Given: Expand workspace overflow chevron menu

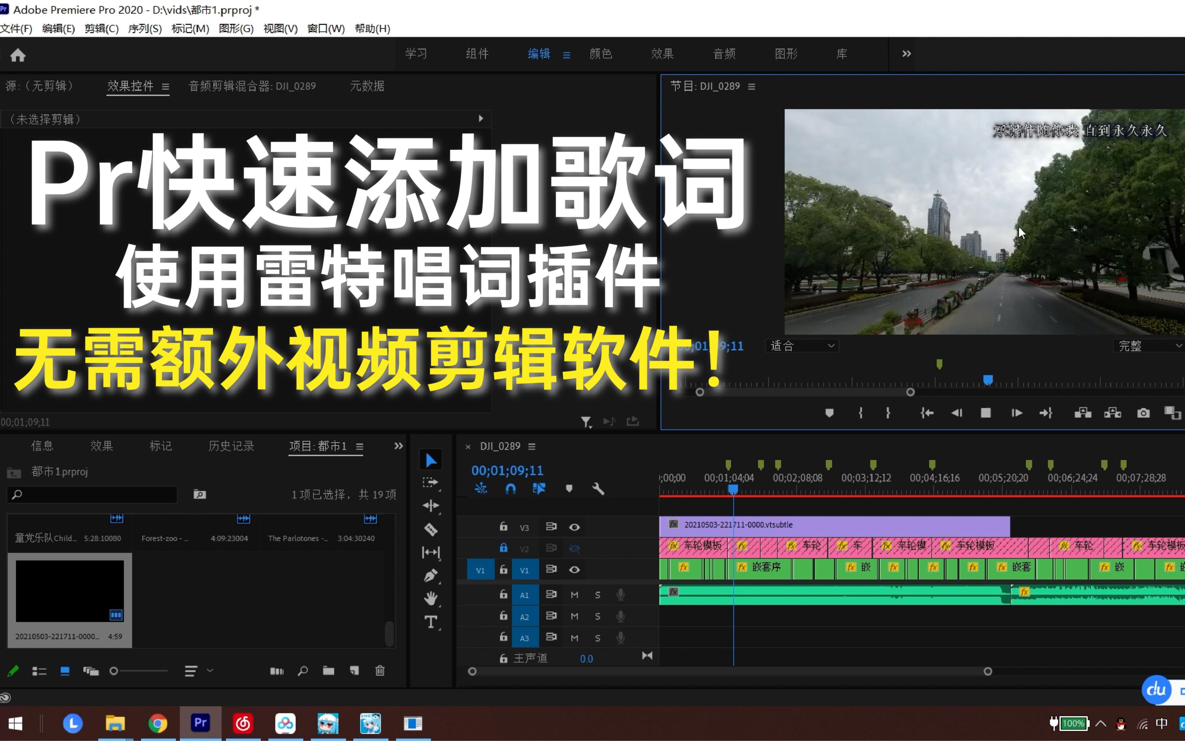Looking at the screenshot, I should tap(906, 53).
